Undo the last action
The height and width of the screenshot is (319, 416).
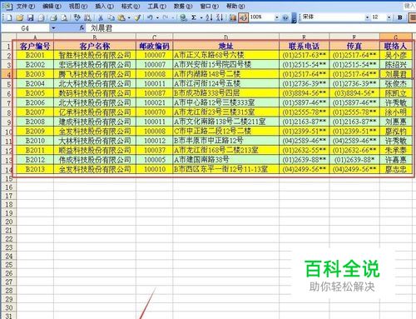coord(150,17)
